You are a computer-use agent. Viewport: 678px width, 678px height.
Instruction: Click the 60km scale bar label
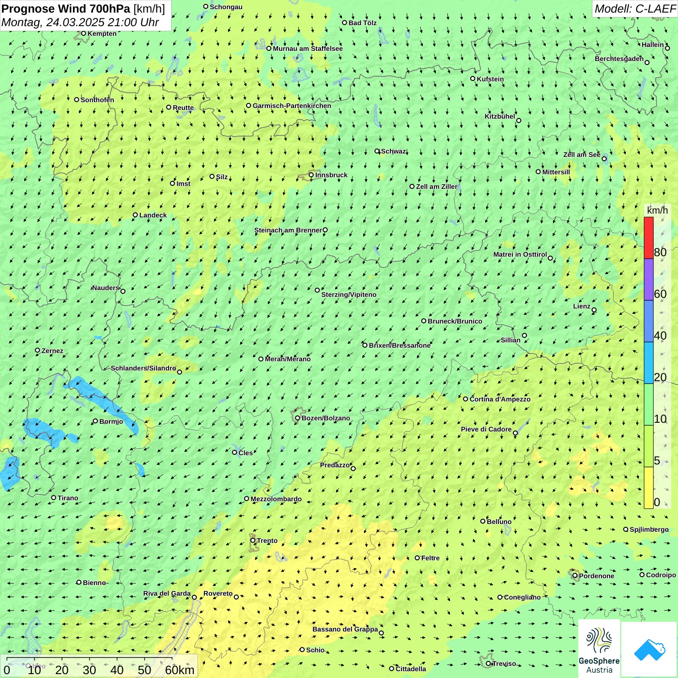pos(180,670)
